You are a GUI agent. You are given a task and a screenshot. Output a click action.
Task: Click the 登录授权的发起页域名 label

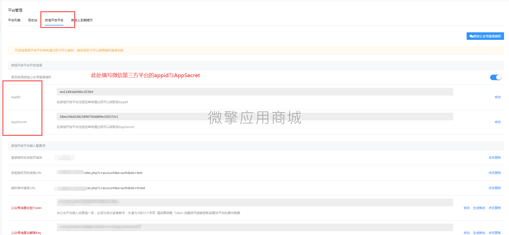[27, 158]
